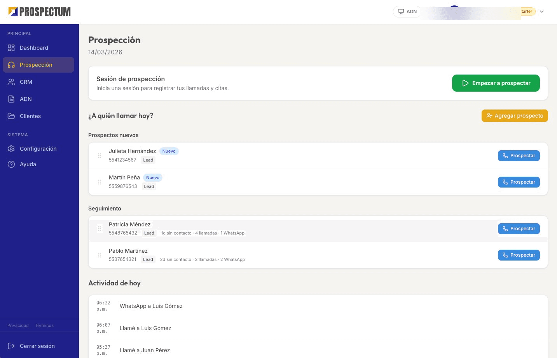The image size is (557, 358).
Task: Click the Ayuda question mark icon
Action: [x=11, y=164]
